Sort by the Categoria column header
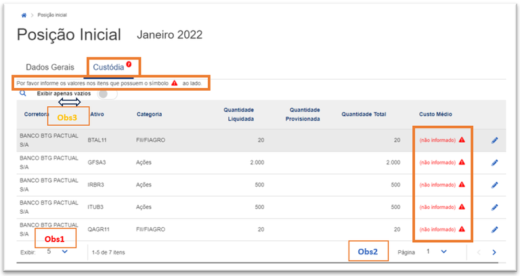 point(149,114)
